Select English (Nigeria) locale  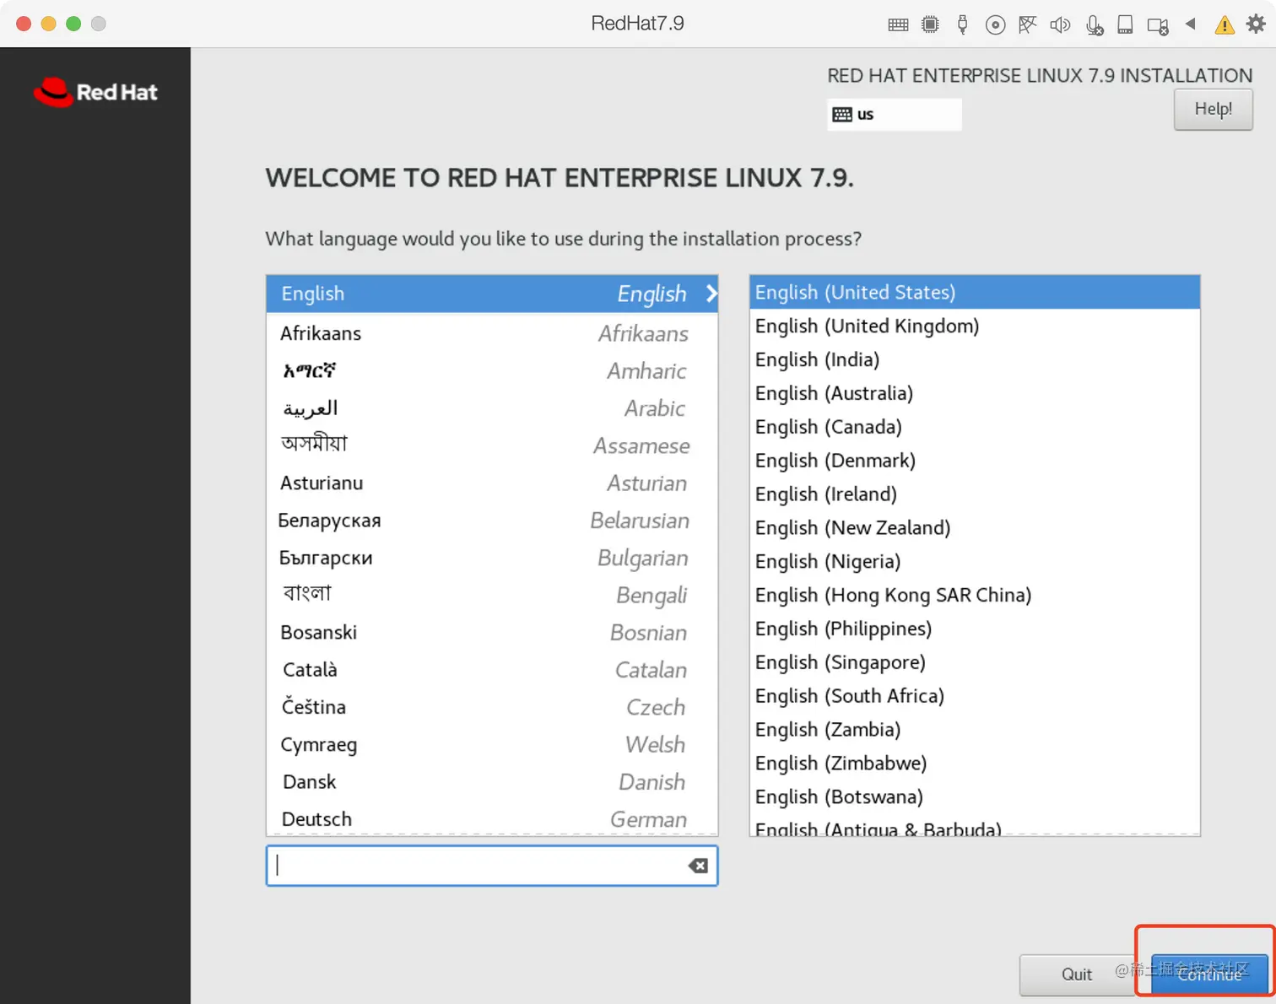pos(975,562)
